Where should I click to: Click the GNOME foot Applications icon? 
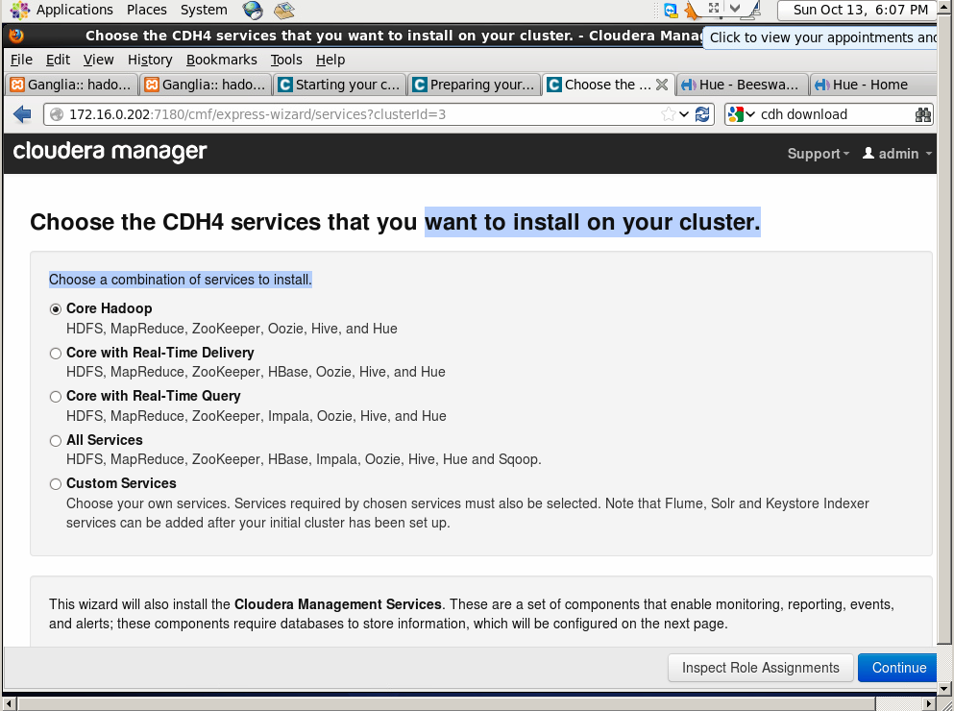pyautogui.click(x=20, y=10)
